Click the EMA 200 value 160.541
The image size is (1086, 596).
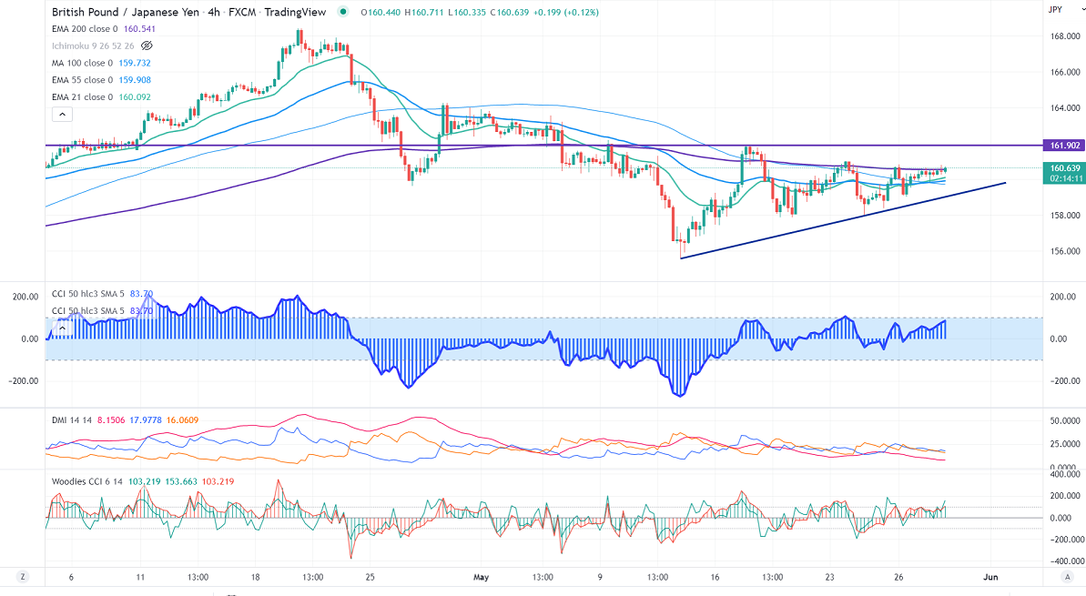click(139, 29)
